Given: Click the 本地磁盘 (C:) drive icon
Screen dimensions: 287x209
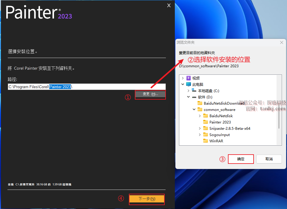Looking at the screenshot, I should coord(194,90).
